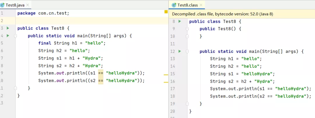Click the yellow inspection warning square indicator
This screenshot has height=118, width=315.
(x=166, y=12)
